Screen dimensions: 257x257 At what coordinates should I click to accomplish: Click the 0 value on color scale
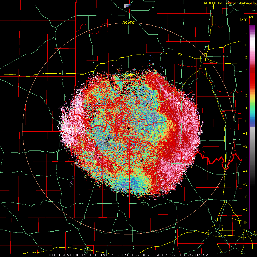click(246, 121)
